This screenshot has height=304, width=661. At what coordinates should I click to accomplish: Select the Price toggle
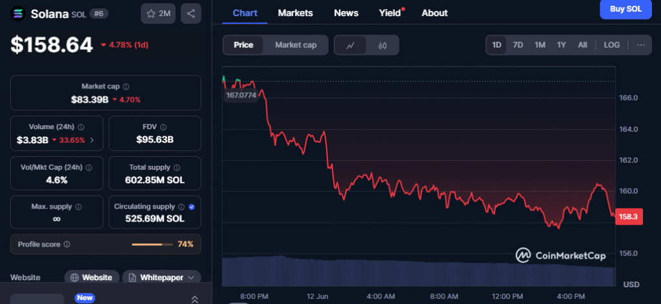pyautogui.click(x=243, y=45)
